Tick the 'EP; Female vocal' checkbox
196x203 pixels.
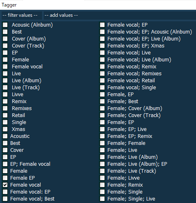pyautogui.click(x=5, y=164)
